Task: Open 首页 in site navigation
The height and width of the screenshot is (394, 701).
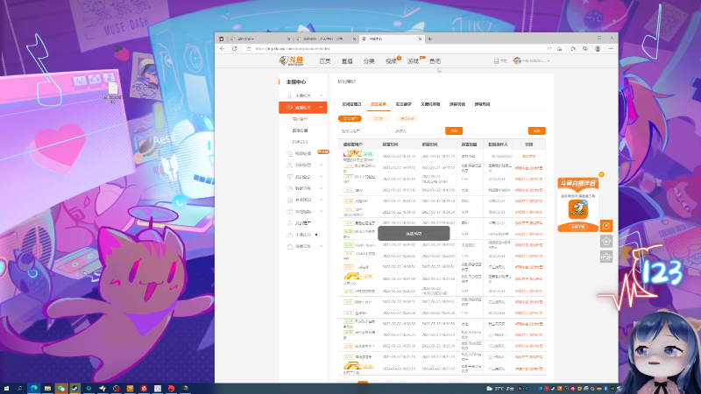Action: (x=325, y=61)
